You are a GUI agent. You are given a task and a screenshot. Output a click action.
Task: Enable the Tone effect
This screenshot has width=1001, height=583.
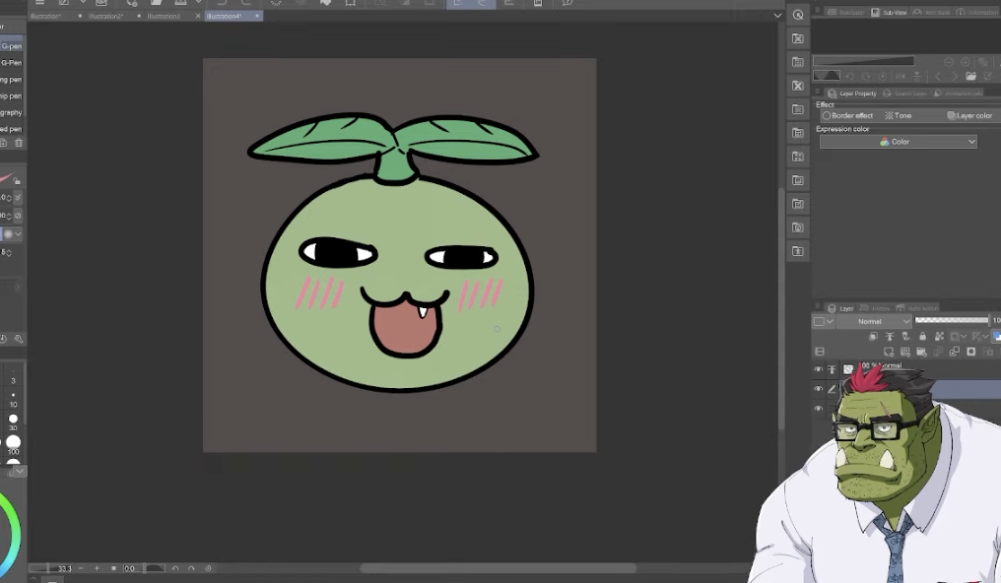(x=899, y=115)
